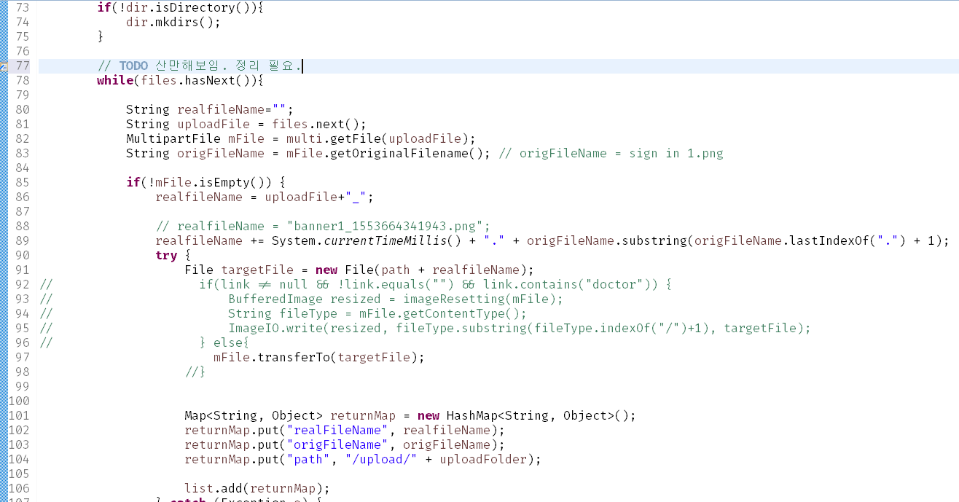Click list.add(returnMap) on line 106
Screen dimensions: 959x502
[257, 488]
